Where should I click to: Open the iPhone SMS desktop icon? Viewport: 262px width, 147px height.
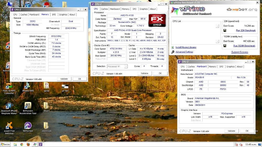28,87
